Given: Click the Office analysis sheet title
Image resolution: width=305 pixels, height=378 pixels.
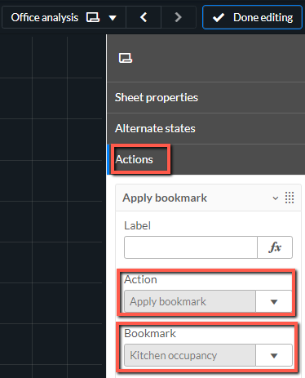Looking at the screenshot, I should coord(45,18).
